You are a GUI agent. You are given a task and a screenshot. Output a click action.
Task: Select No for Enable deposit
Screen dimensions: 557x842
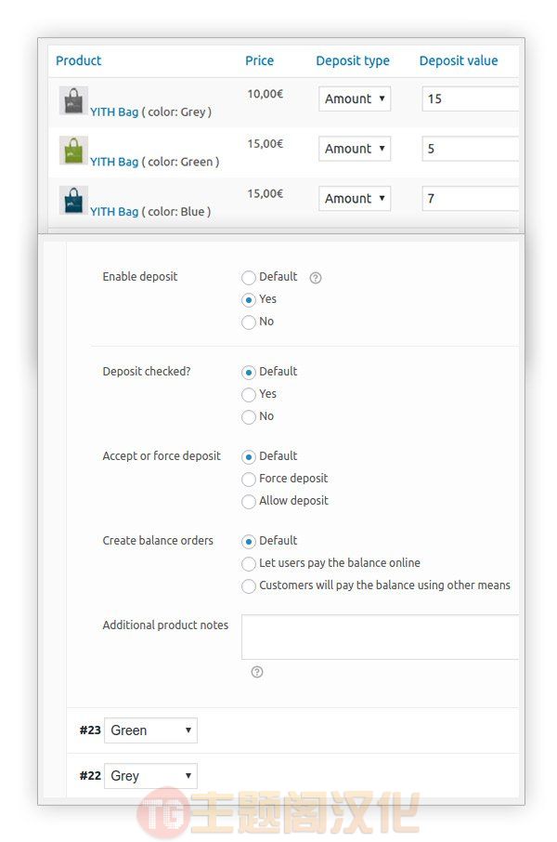[x=249, y=322]
